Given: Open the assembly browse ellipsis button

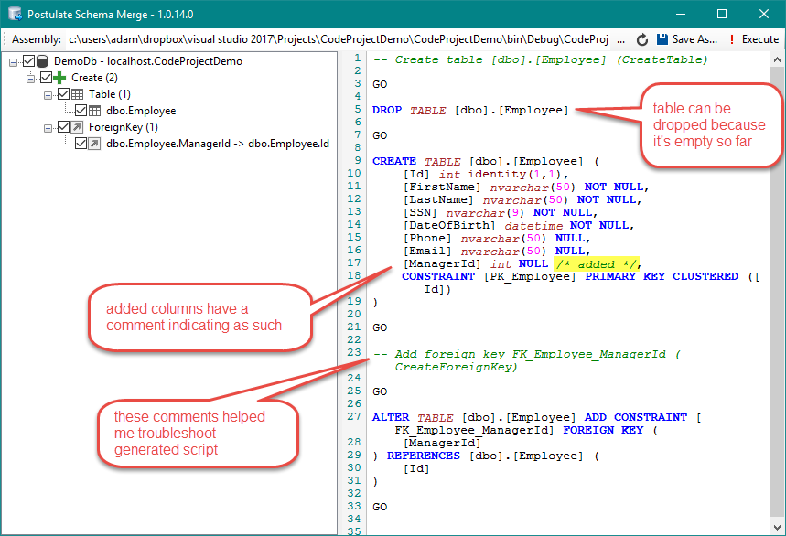Looking at the screenshot, I should pos(620,39).
